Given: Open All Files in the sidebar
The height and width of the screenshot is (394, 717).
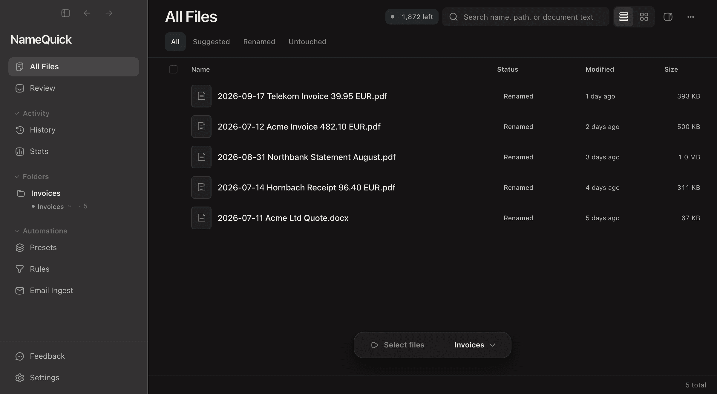Looking at the screenshot, I should pyautogui.click(x=74, y=67).
